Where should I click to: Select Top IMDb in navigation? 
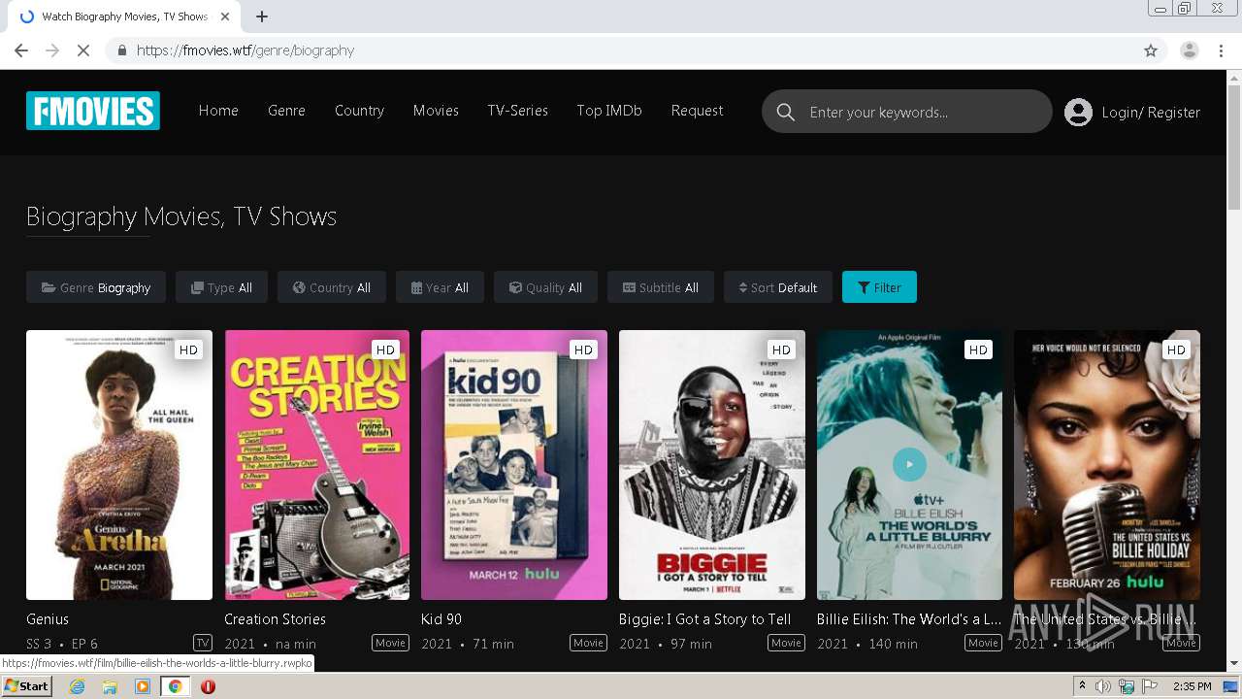[x=609, y=111]
